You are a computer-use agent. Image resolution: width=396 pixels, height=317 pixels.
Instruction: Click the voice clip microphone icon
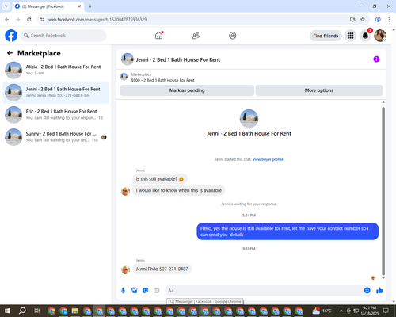[123, 291]
